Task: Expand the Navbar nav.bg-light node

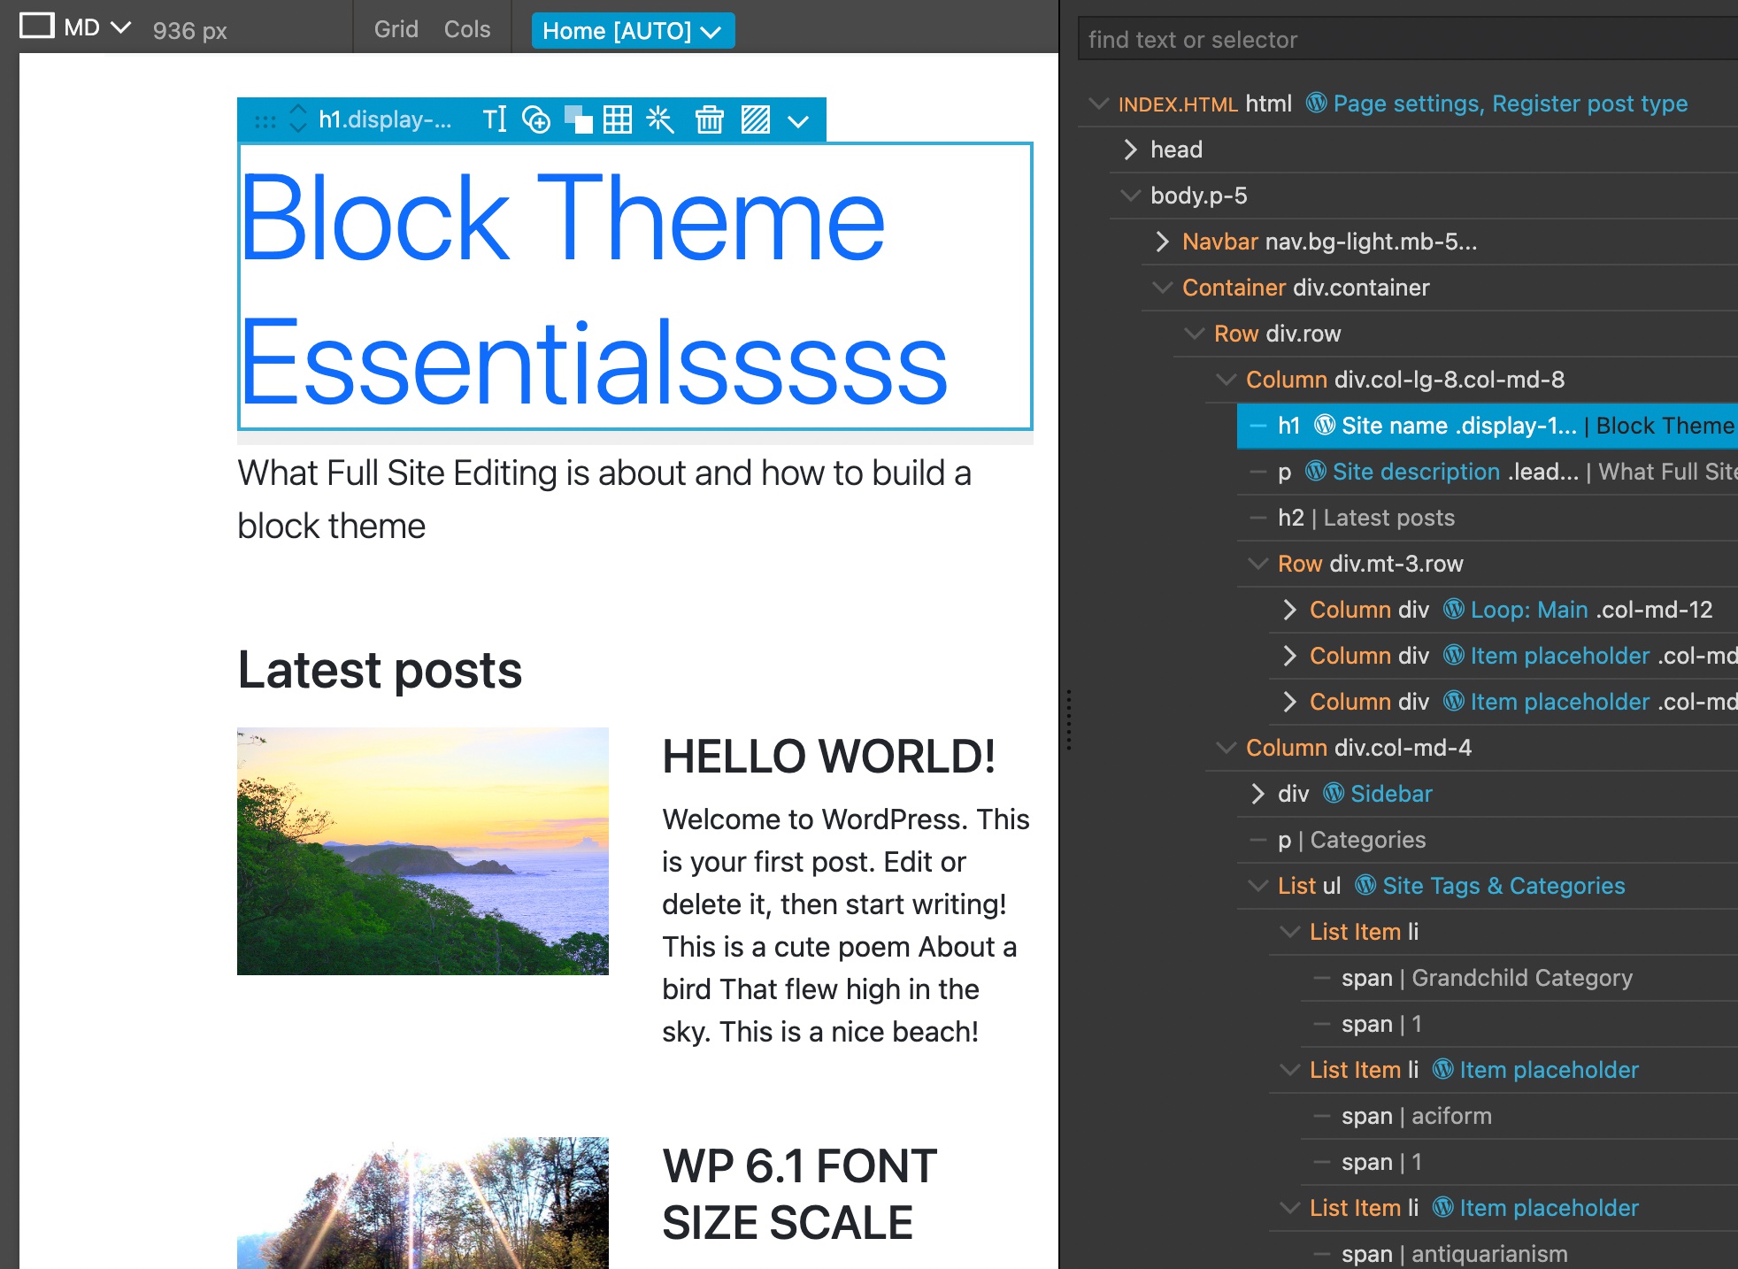Action: (1162, 242)
